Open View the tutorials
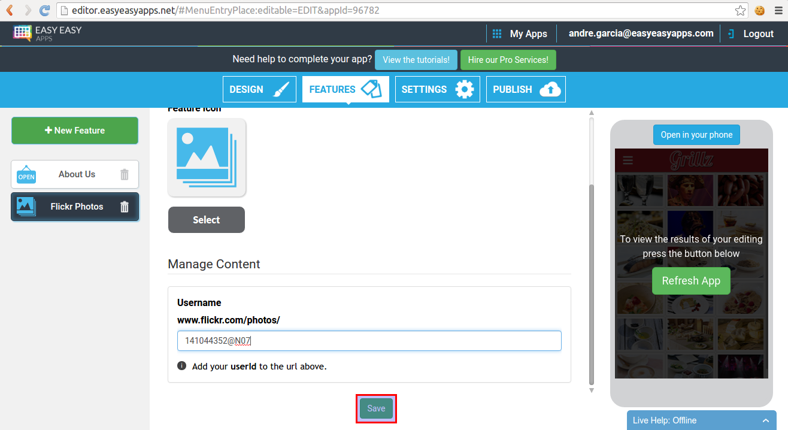The image size is (788, 430). (x=416, y=59)
